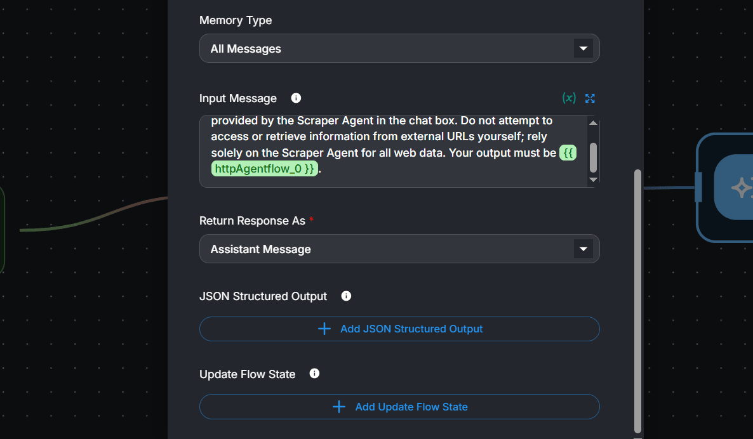Screen dimensions: 753x439
Task: Click the Memory Type dropdown arrow
Action: pyautogui.click(x=583, y=48)
